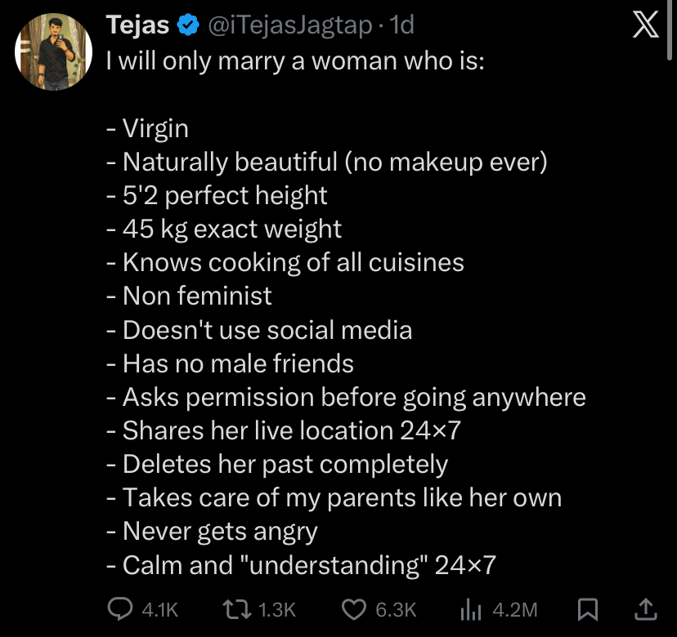Click the share upload arrow icon
Screen dimensions: 677x637
coord(644,608)
